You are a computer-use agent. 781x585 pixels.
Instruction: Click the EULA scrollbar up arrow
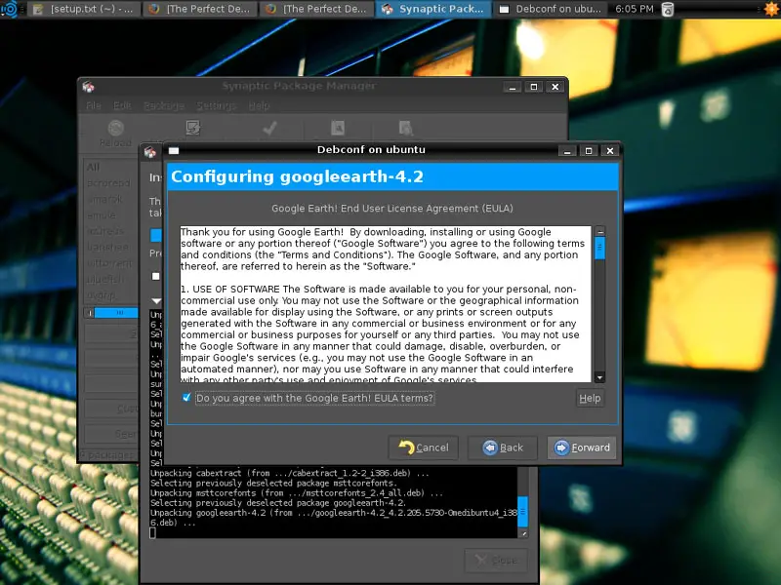click(600, 231)
